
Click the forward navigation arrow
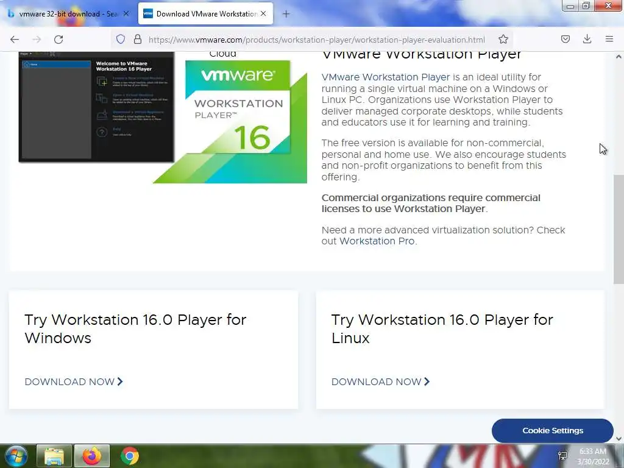click(37, 40)
